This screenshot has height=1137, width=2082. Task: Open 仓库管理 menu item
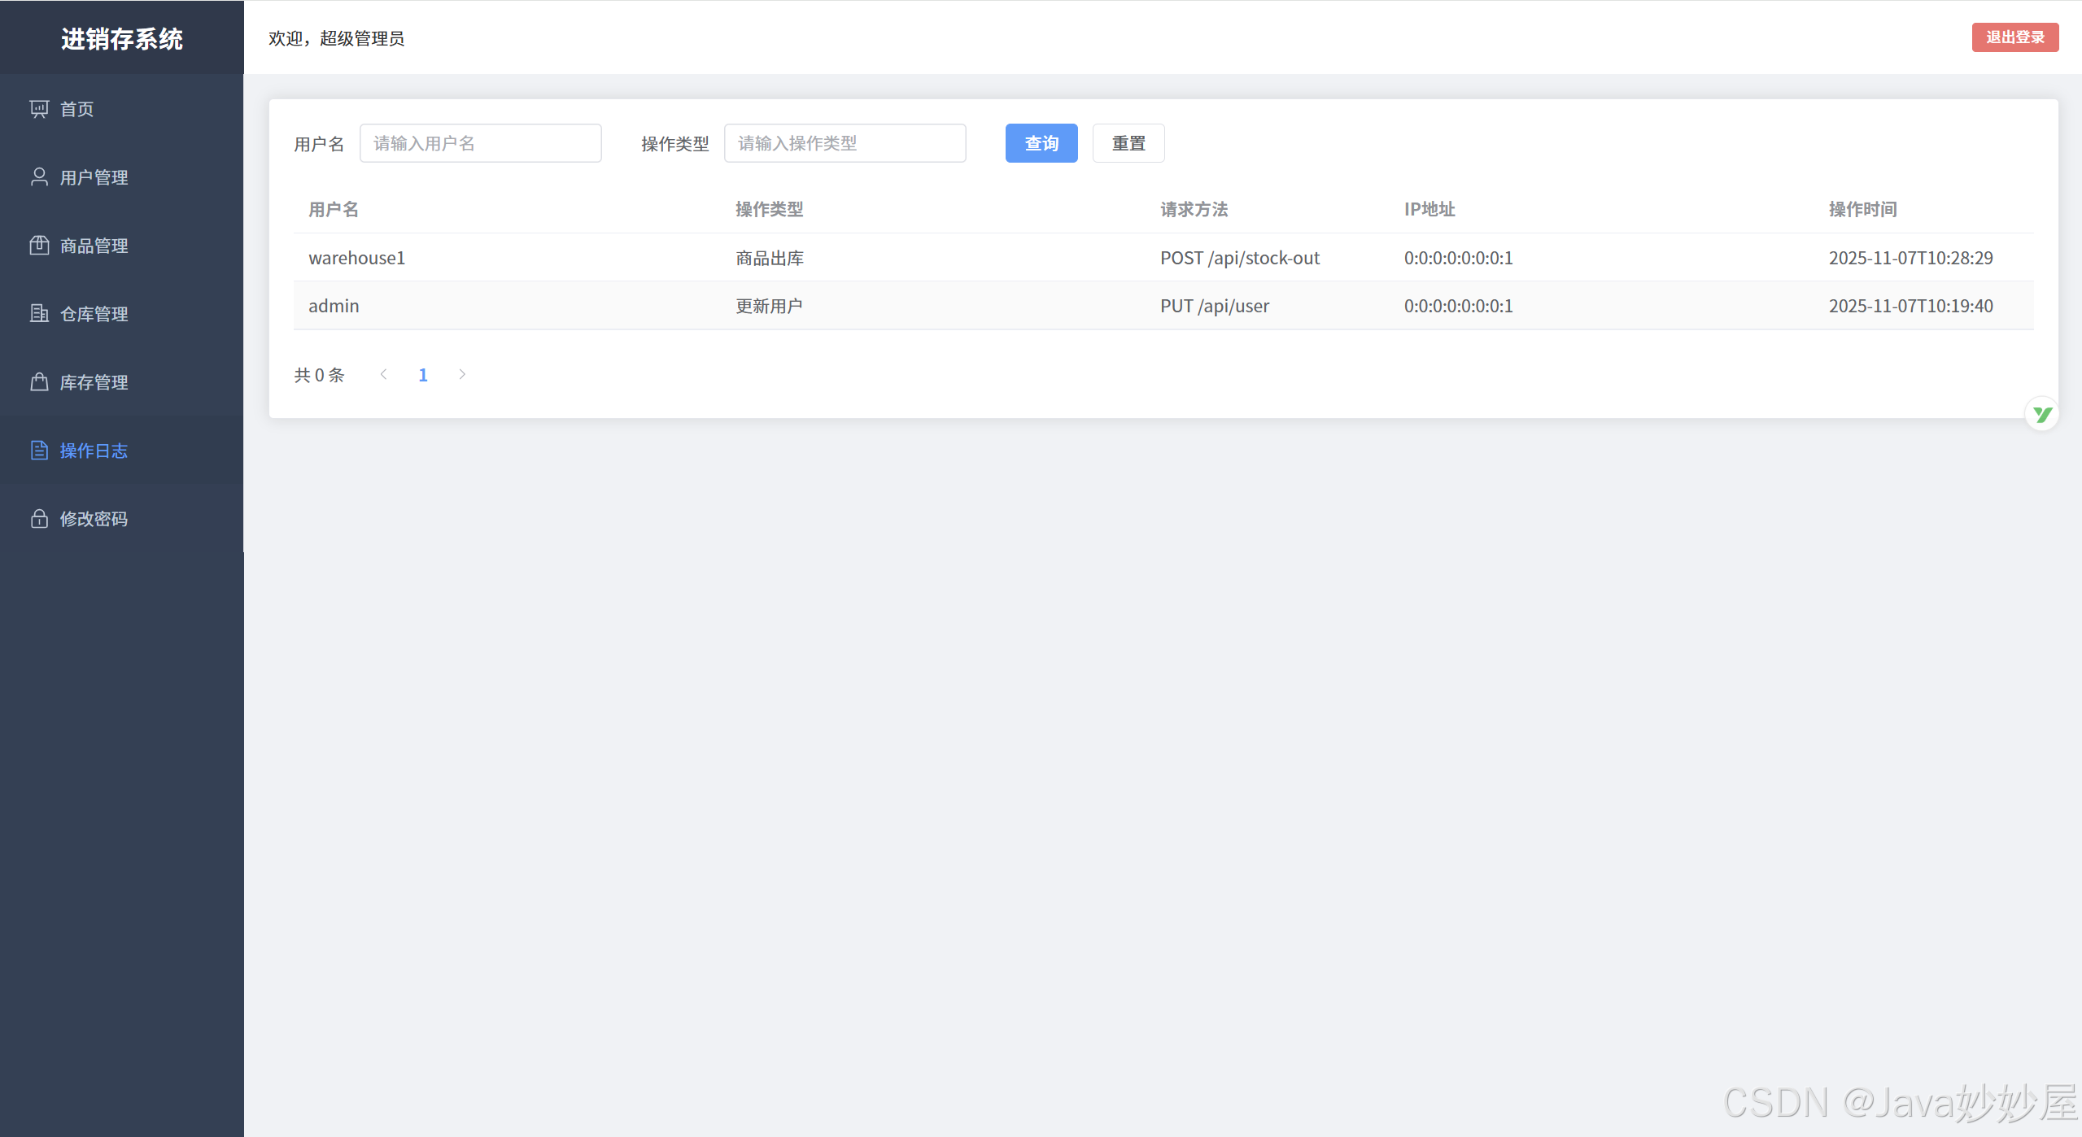click(x=122, y=314)
